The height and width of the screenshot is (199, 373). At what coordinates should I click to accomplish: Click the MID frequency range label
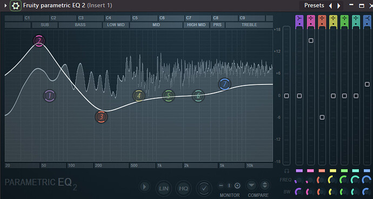tap(156, 25)
